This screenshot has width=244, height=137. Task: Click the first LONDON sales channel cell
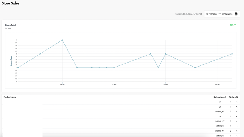tap(220, 126)
